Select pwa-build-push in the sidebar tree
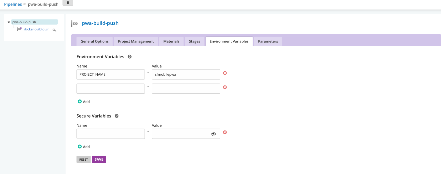The image size is (441, 174). [34, 22]
